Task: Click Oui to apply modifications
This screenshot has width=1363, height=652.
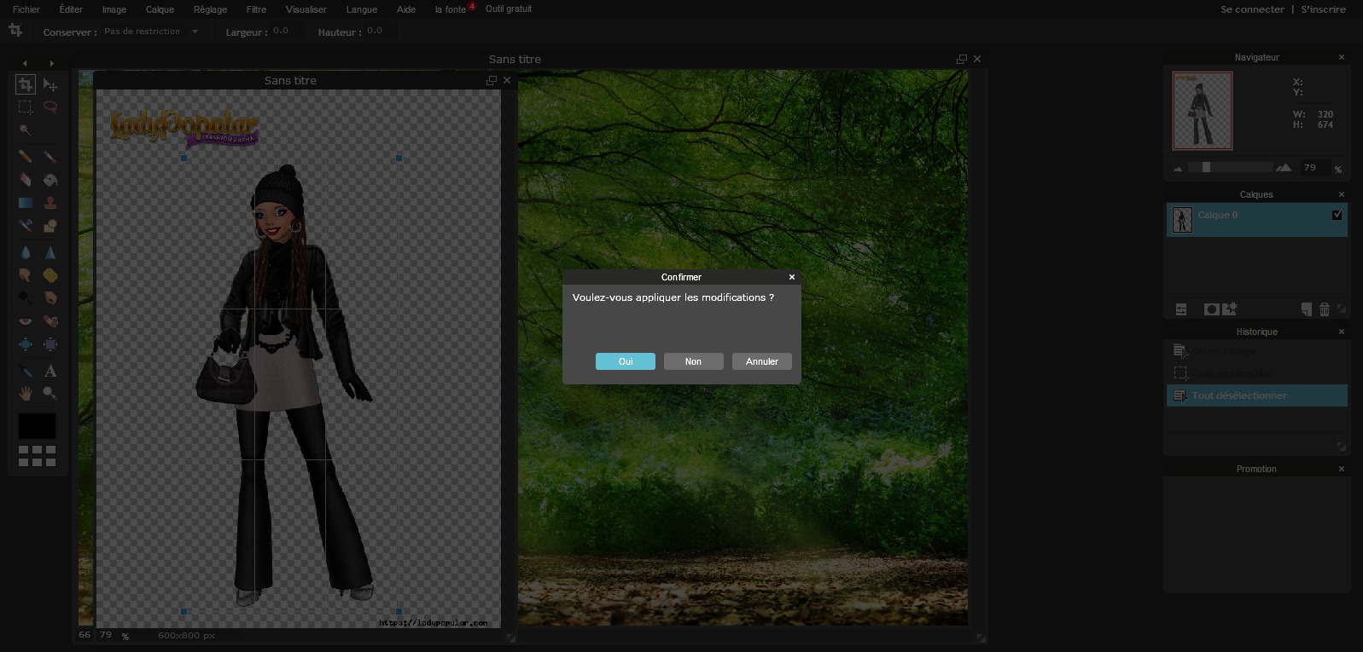Action: pos(625,361)
